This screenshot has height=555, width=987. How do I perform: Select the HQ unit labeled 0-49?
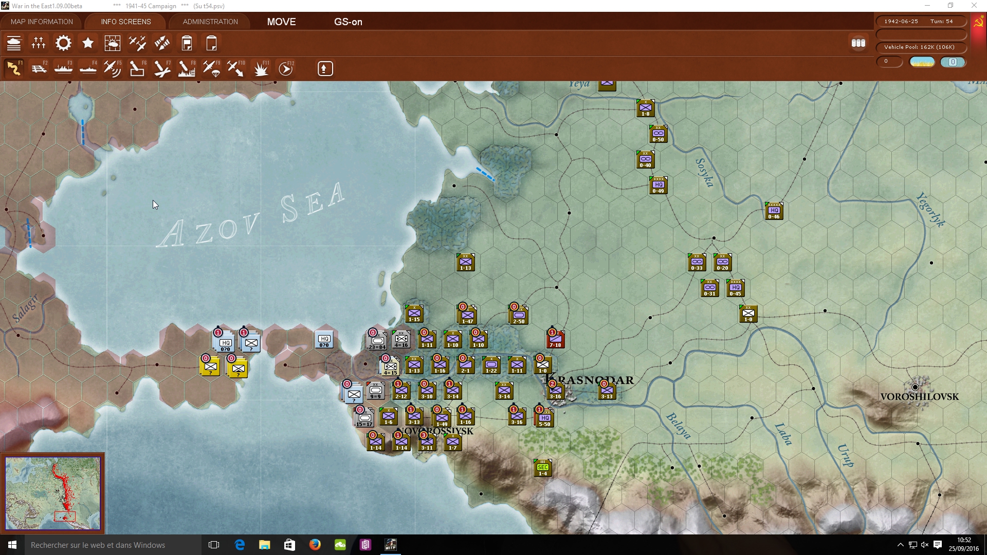[x=659, y=185]
